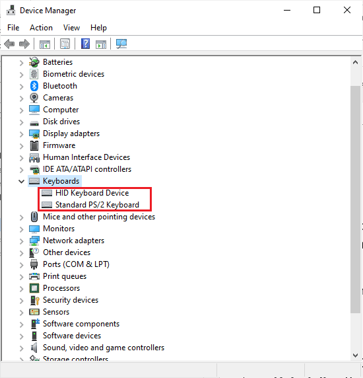Image resolution: width=363 pixels, height=378 pixels.
Task: Expand the Bluetooth category
Action: click(x=21, y=87)
